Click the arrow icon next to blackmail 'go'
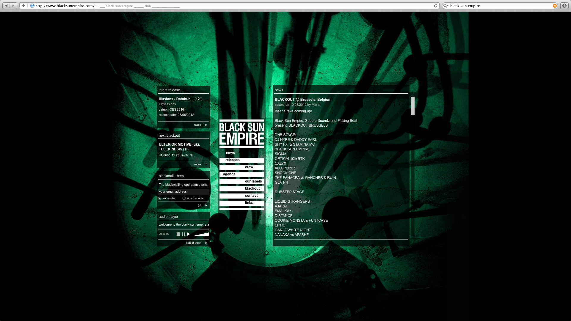This screenshot has height=321, width=571. pos(206,205)
